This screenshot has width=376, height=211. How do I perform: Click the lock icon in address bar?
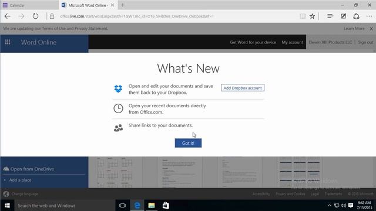click(52, 16)
